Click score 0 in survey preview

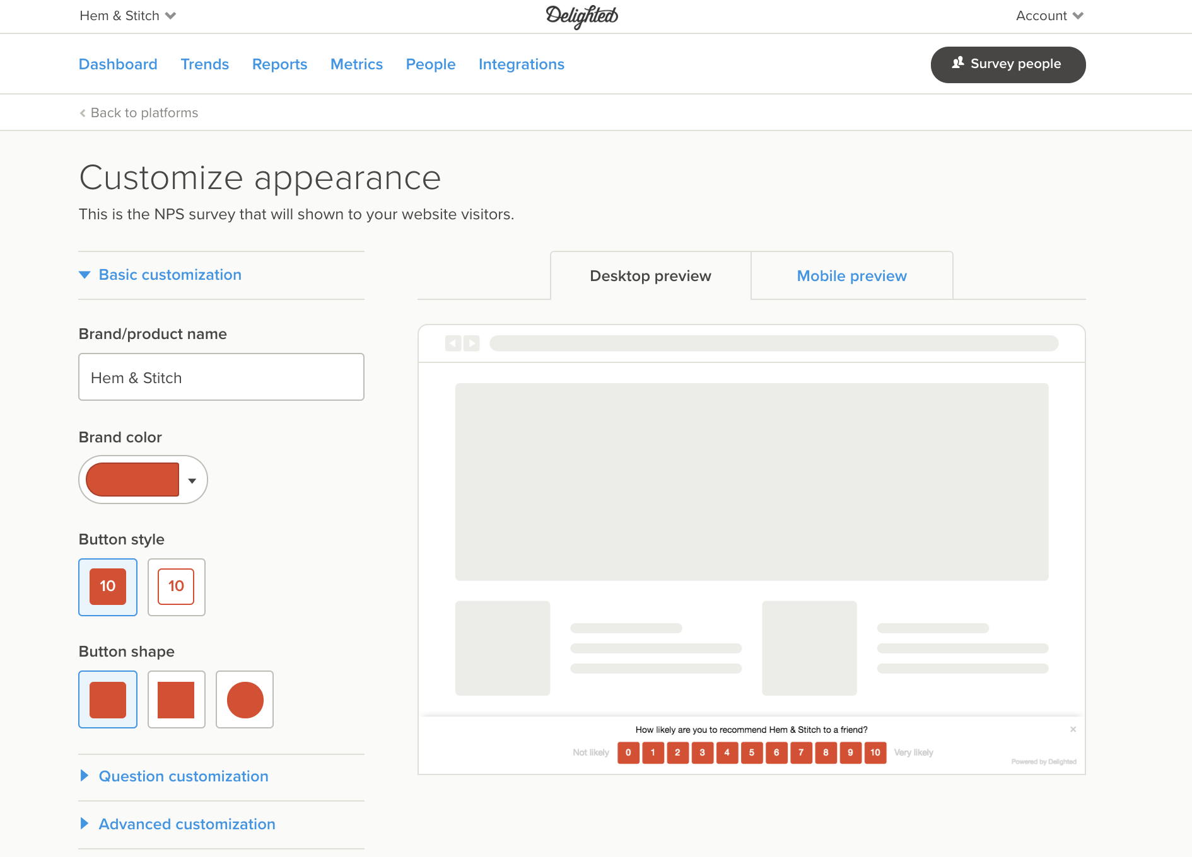click(x=628, y=752)
